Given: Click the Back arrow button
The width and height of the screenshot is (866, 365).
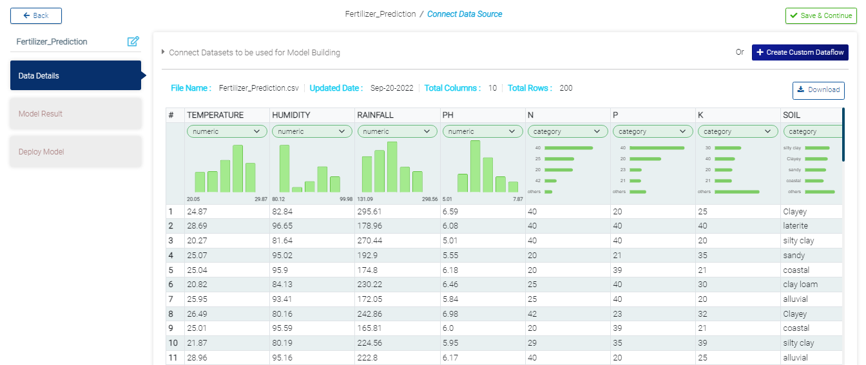Looking at the screenshot, I should coord(36,15).
